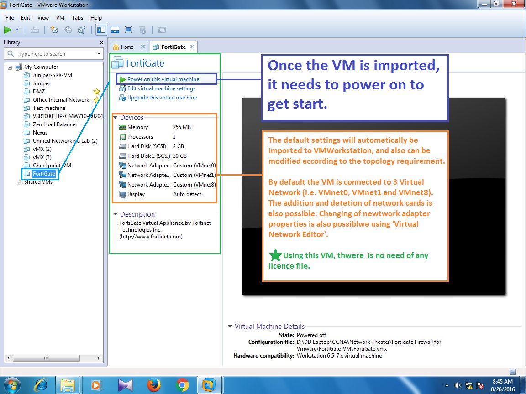Open the Edit menu

coord(26,18)
